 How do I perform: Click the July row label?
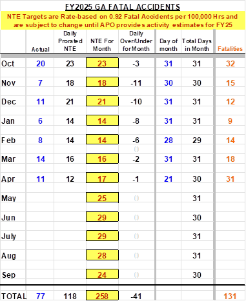[8, 237]
